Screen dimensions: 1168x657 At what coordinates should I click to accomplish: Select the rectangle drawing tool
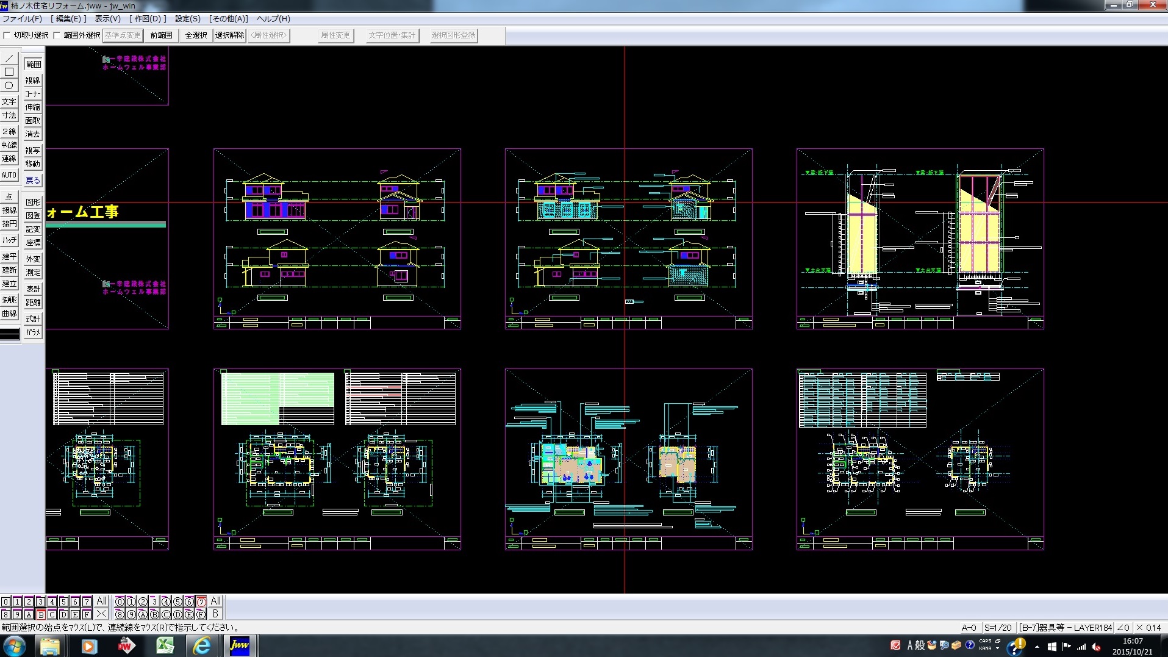9,72
